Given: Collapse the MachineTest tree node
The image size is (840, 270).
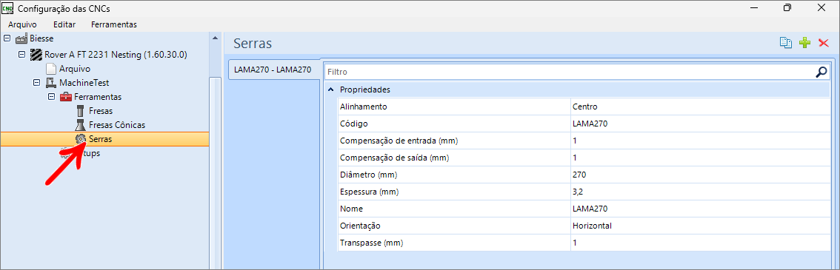Looking at the screenshot, I should click(37, 82).
